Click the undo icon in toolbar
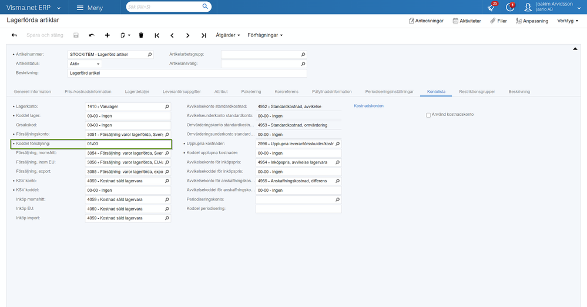This screenshot has height=307, width=587. pyautogui.click(x=91, y=35)
